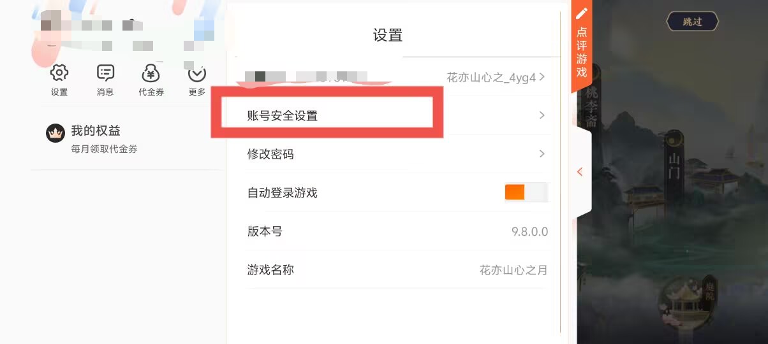Tap the 代金券 voucher bag icon
768x344 pixels.
[x=151, y=73]
